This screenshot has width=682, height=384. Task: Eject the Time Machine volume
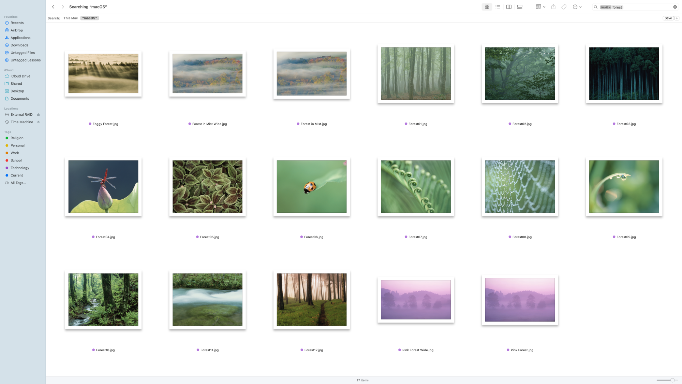39,122
